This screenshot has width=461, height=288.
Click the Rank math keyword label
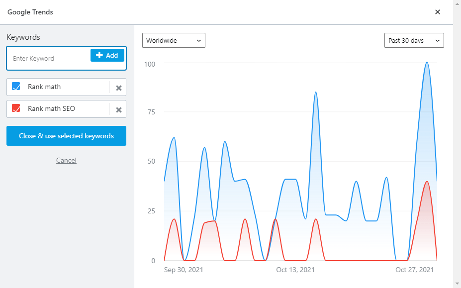pyautogui.click(x=44, y=87)
